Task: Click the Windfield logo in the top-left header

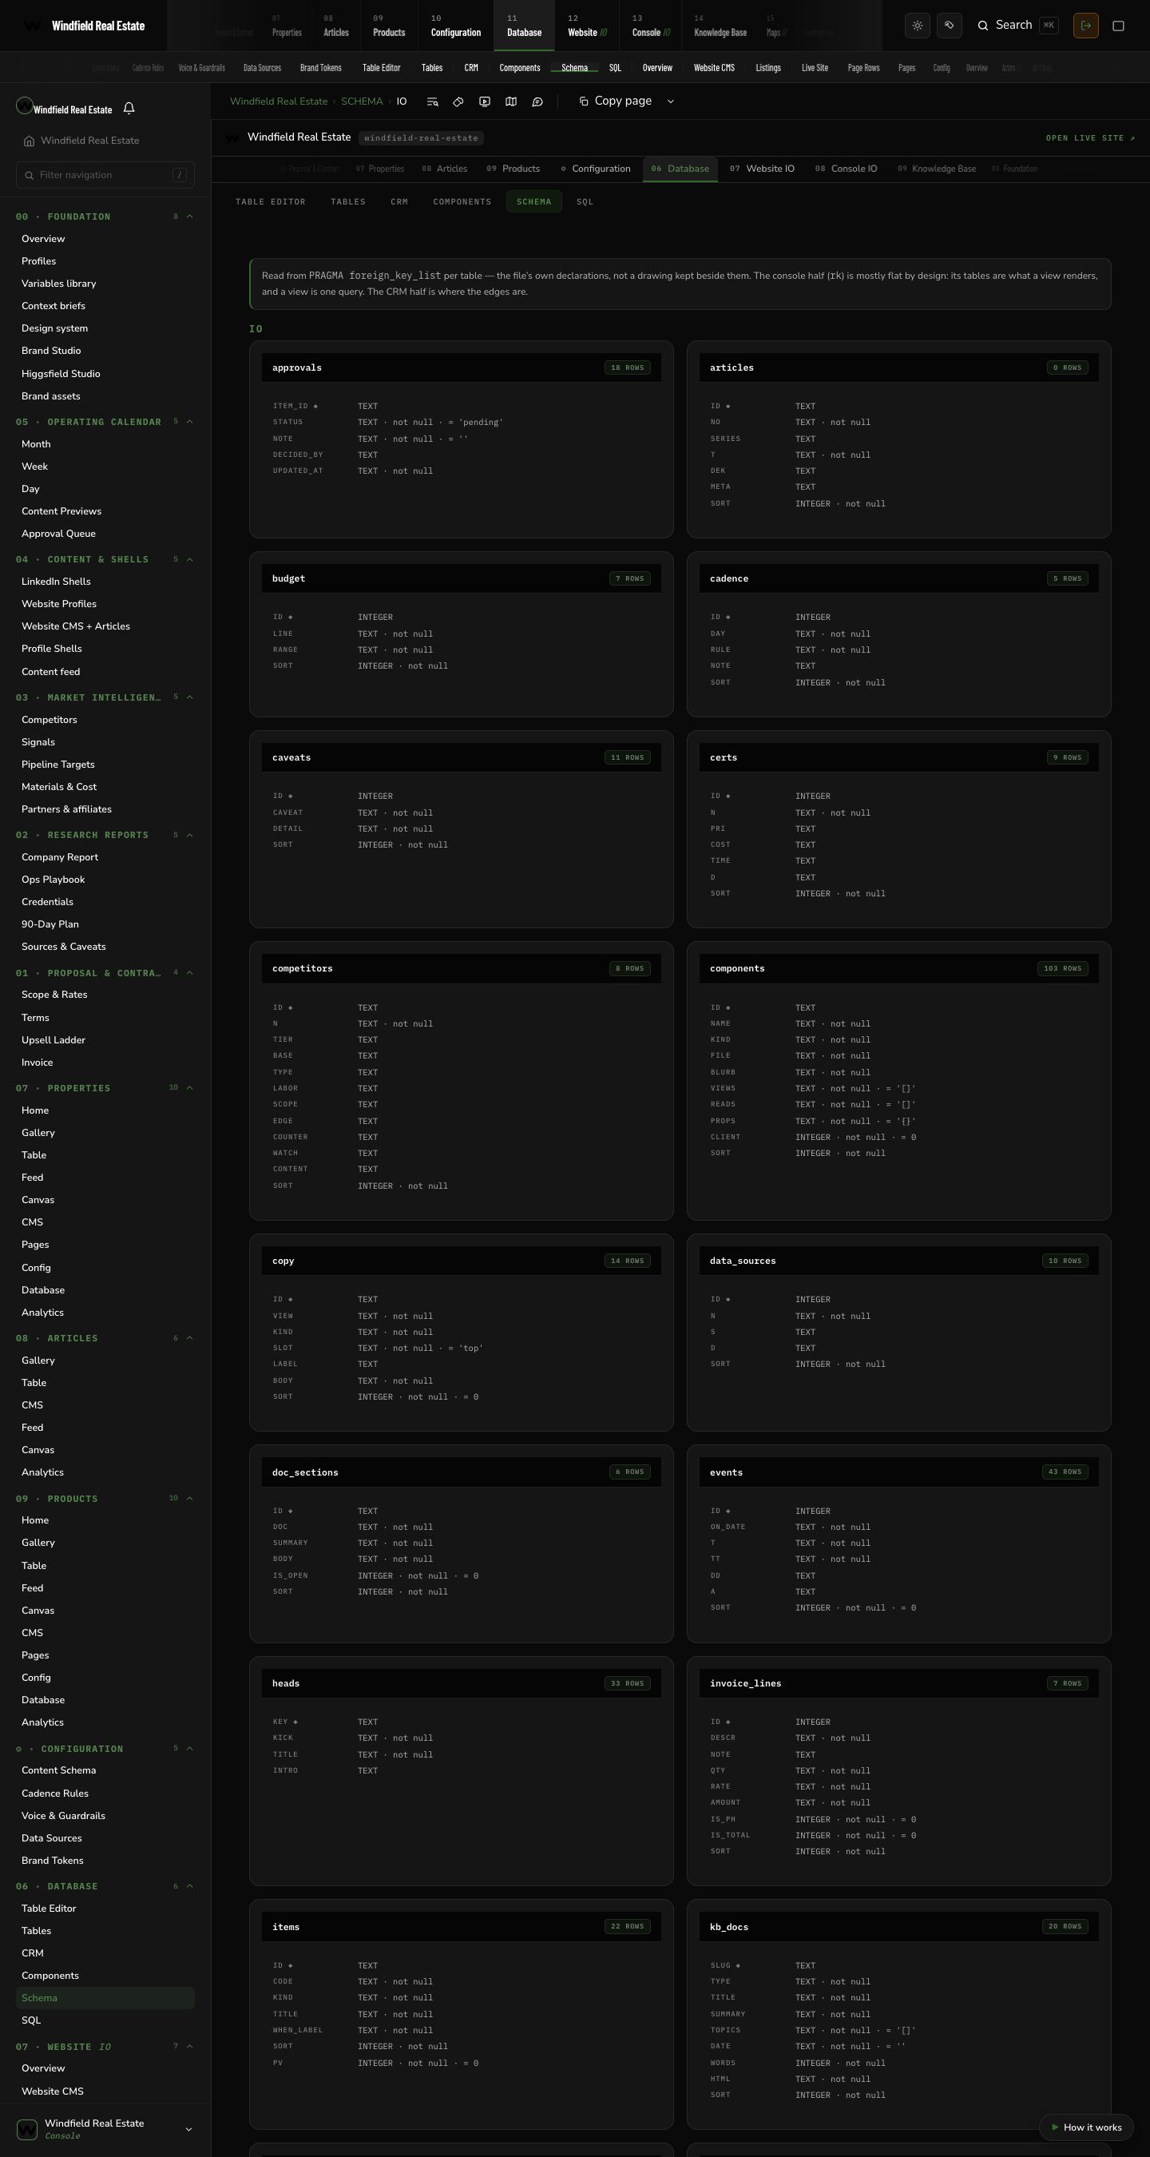Action: coord(32,26)
